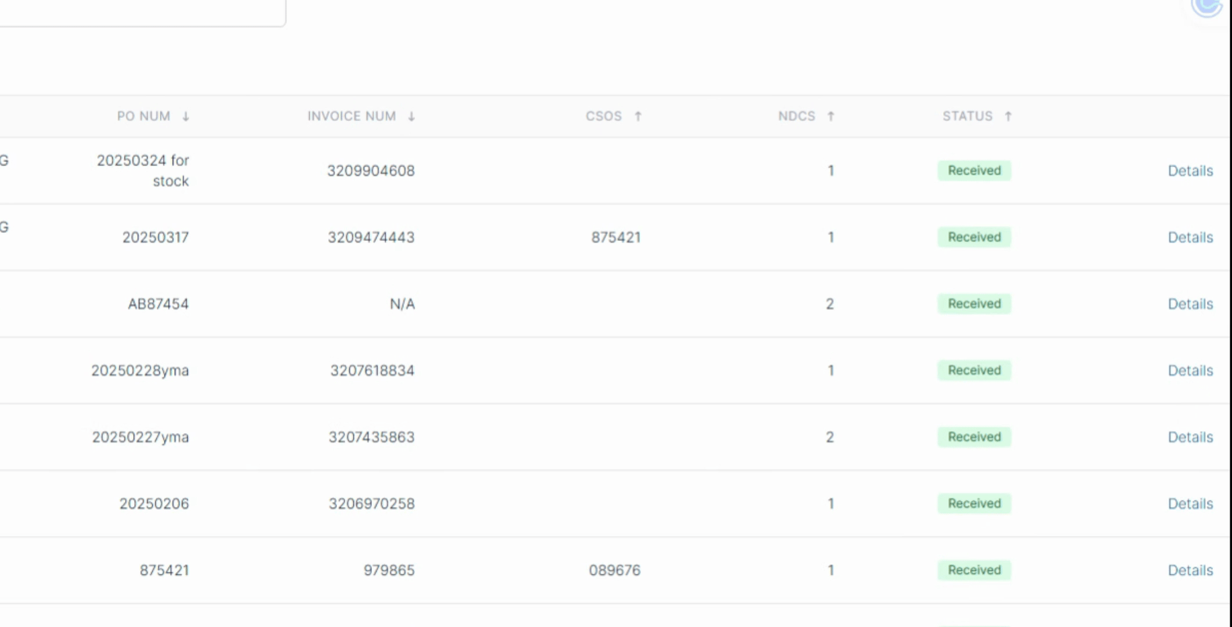The width and height of the screenshot is (1232, 627).
Task: Click the NDCS column header
Action: tap(797, 116)
